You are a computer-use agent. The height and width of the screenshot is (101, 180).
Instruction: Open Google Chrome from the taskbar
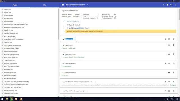pos(12,99)
